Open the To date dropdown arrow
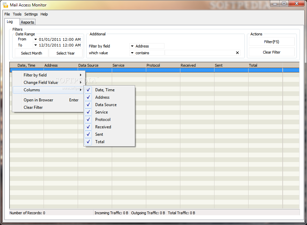 click(x=35, y=45)
